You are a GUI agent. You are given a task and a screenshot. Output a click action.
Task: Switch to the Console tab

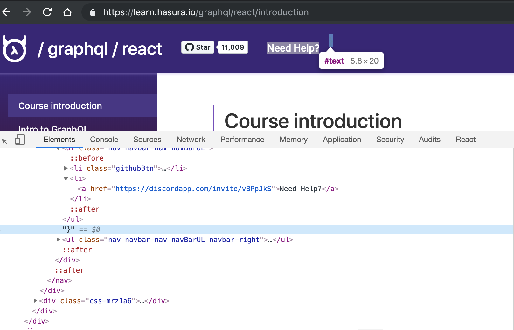104,140
